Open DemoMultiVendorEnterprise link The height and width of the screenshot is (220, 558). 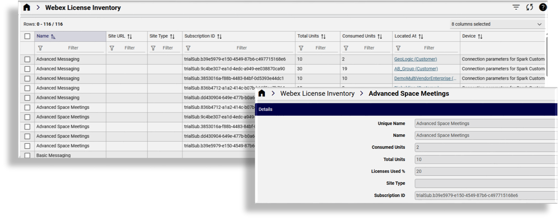pyautogui.click(x=425, y=78)
